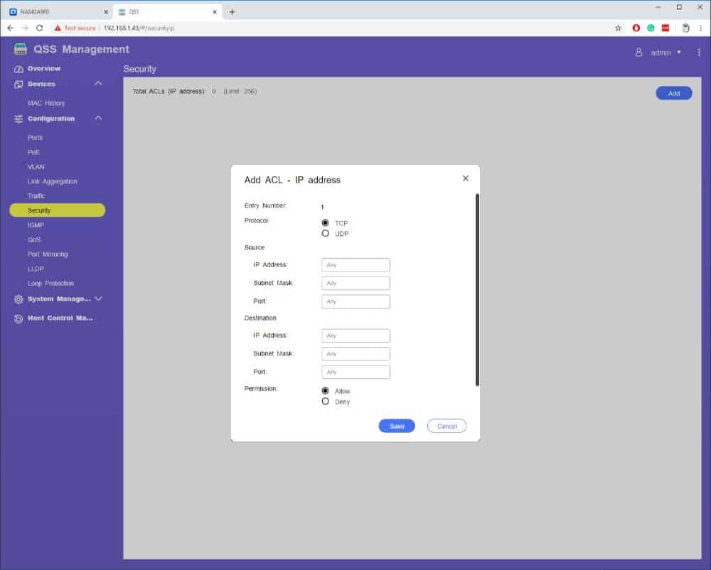Open the VLAN configuration page
Screen dimensions: 711x570
coord(36,167)
